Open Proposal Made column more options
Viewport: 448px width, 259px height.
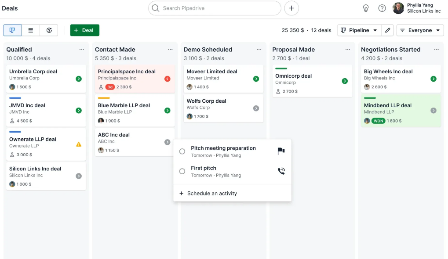click(x=348, y=49)
